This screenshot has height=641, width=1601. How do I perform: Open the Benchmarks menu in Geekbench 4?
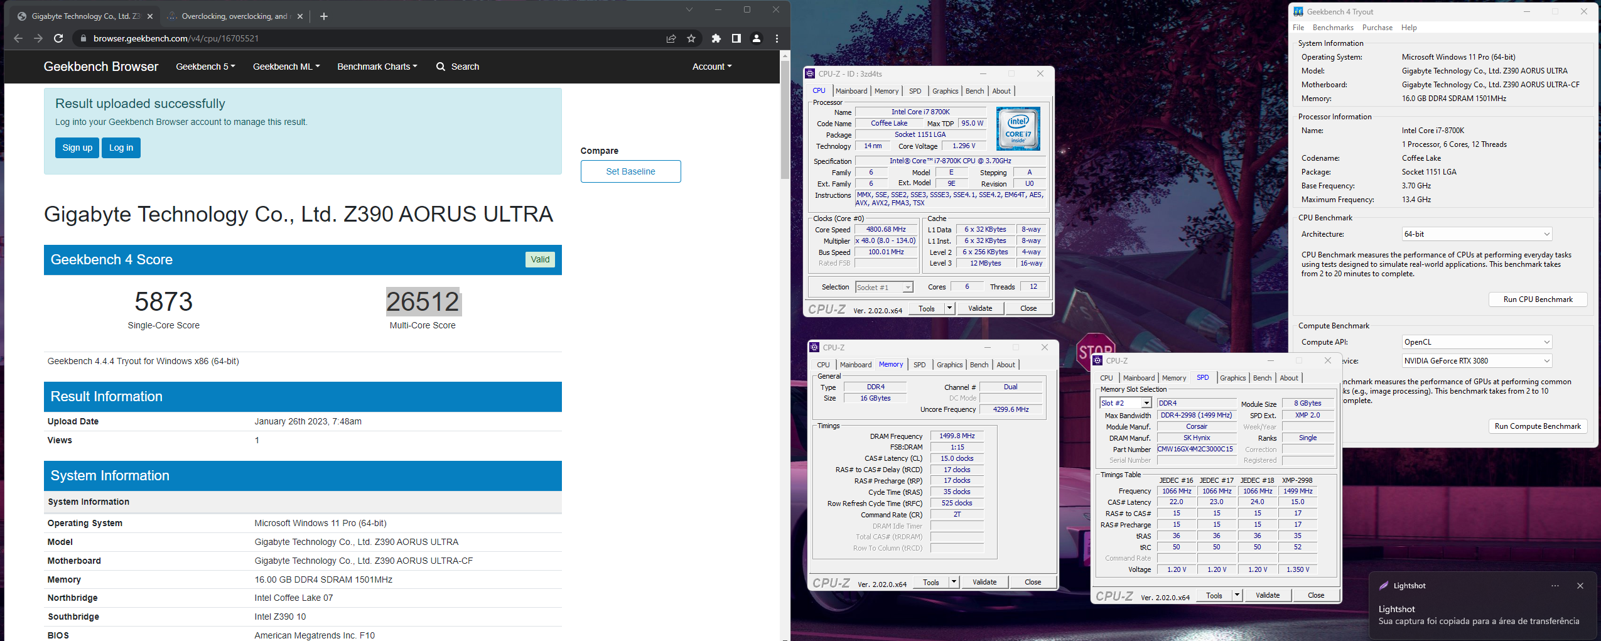(x=1333, y=28)
